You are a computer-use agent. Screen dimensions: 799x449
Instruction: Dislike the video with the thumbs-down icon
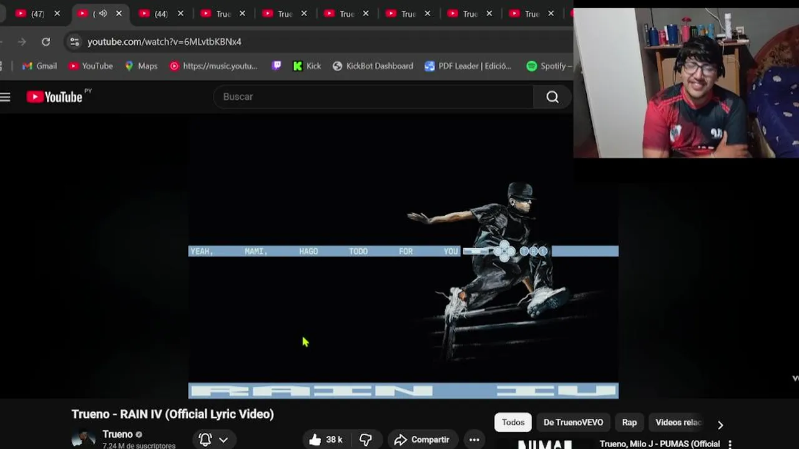[x=366, y=440]
